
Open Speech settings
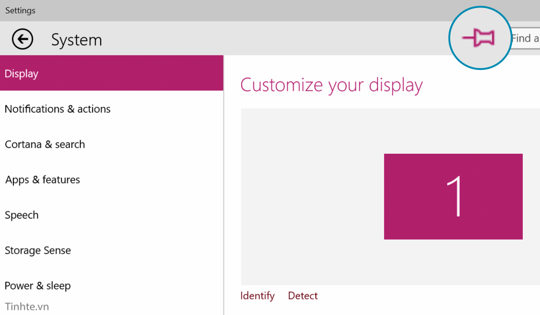[x=112, y=215]
